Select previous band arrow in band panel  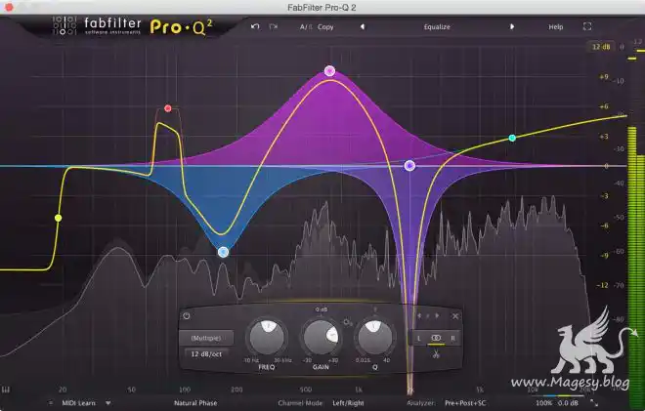tap(419, 316)
